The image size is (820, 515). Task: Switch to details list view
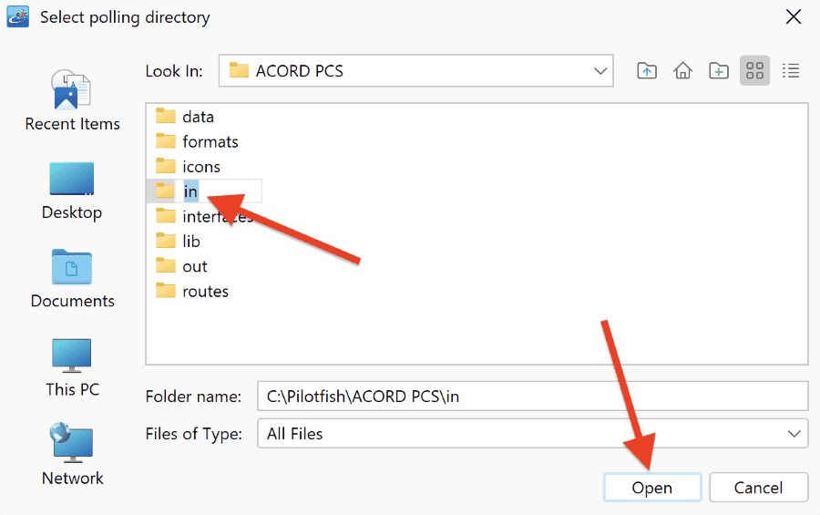coord(791,71)
